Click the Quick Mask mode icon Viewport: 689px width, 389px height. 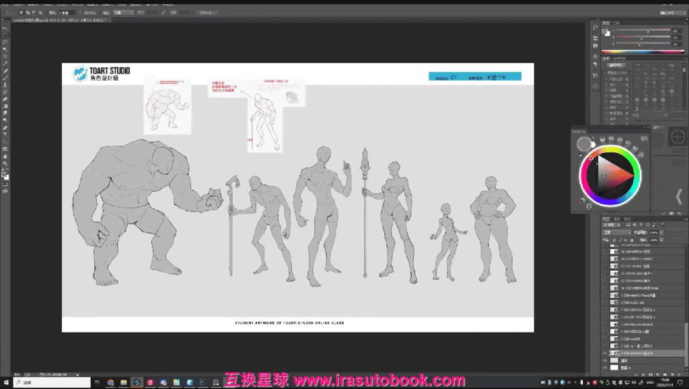coord(5,184)
